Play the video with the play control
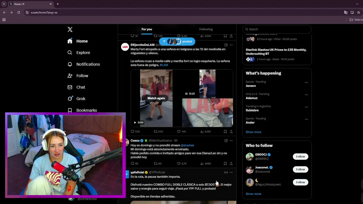 pyautogui.click(x=135, y=123)
